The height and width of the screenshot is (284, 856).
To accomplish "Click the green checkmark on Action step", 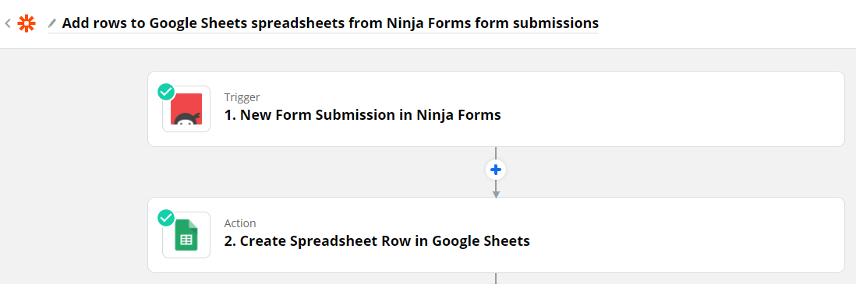I will pos(166,218).
